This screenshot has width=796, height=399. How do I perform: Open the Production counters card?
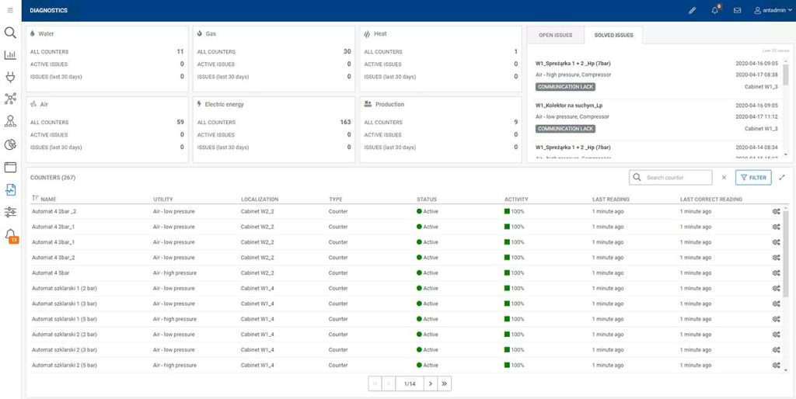[441, 130]
